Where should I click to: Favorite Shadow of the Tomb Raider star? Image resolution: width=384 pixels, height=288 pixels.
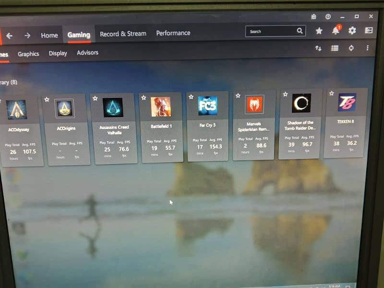(x=285, y=94)
